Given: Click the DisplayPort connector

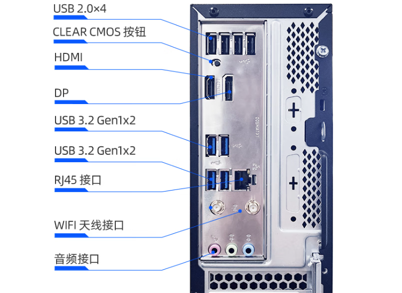Looking at the screenshot, I should click(228, 88).
